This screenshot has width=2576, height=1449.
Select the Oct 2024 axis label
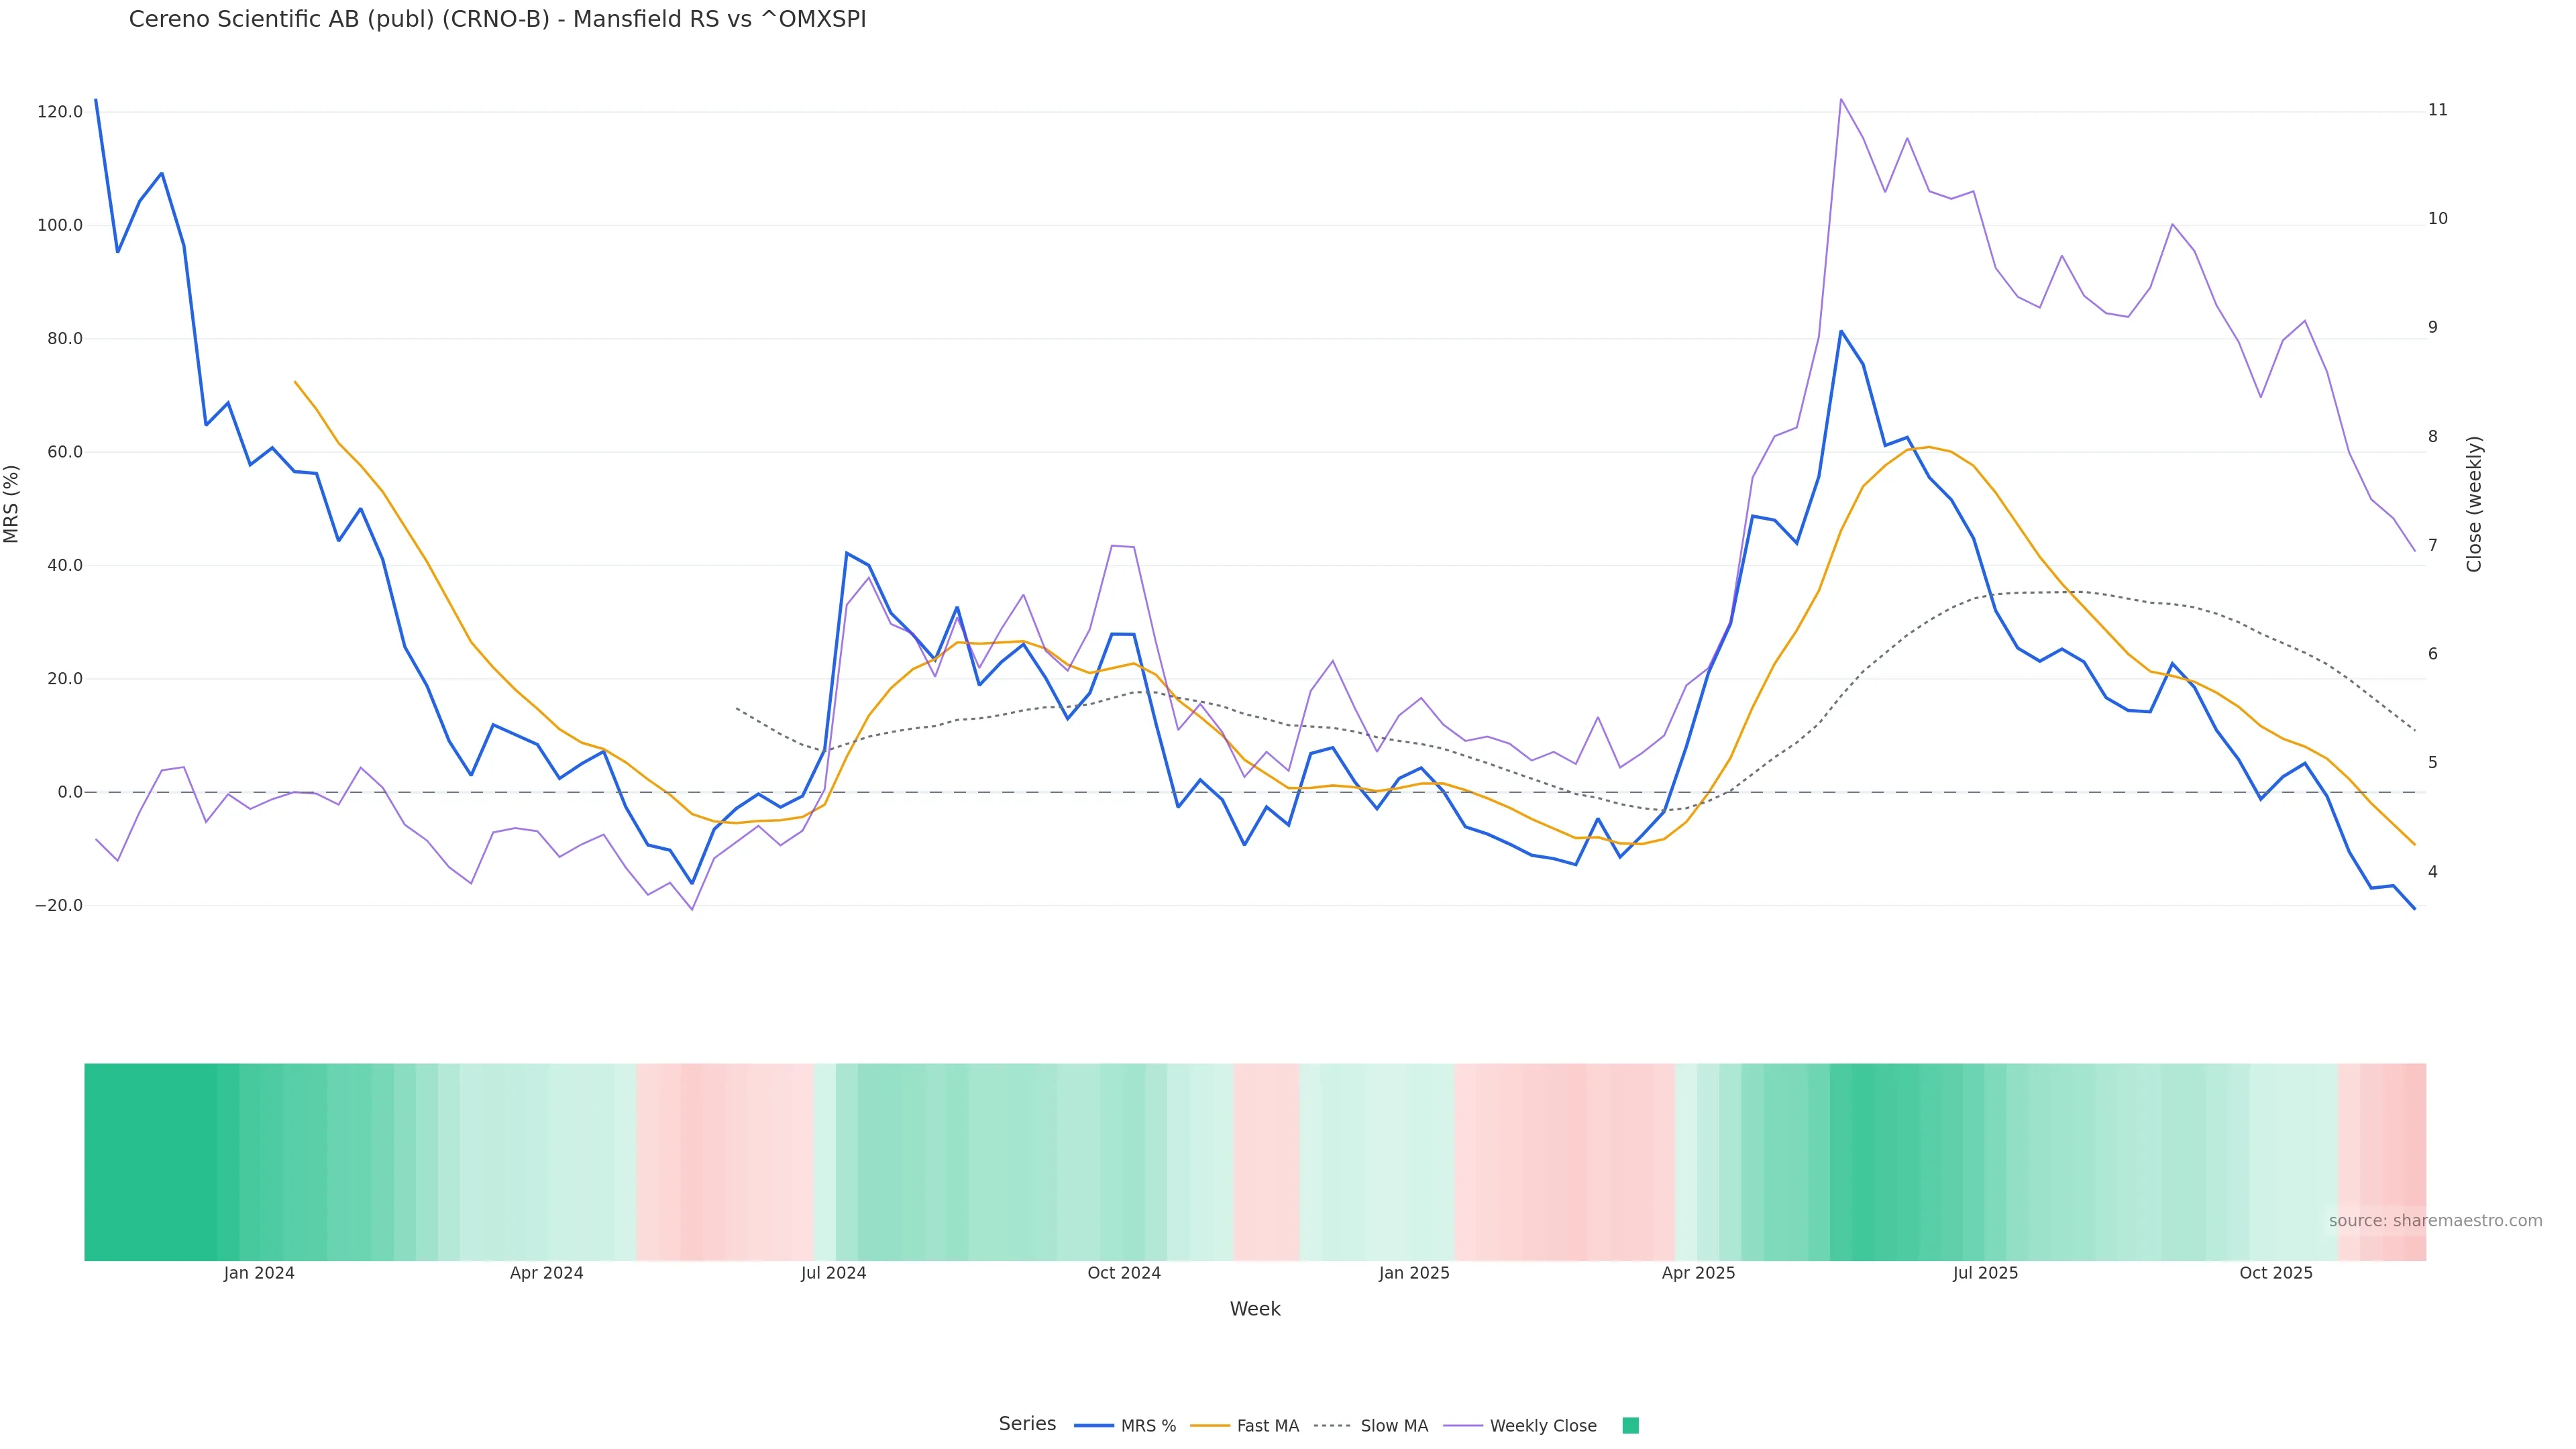pyautogui.click(x=1124, y=1273)
